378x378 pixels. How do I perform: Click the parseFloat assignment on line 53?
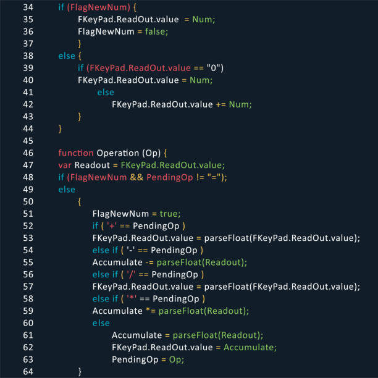[226, 238]
